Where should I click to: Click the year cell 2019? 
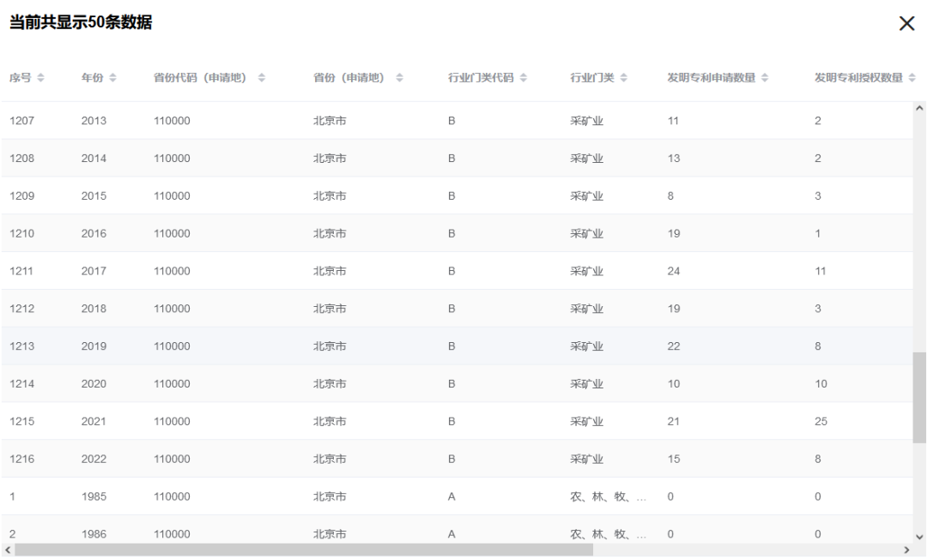[94, 346]
